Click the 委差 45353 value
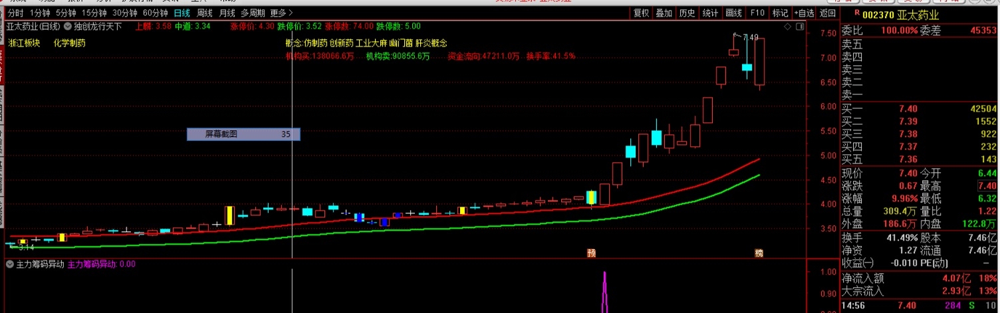The height and width of the screenshot is (313, 1000). click(983, 31)
